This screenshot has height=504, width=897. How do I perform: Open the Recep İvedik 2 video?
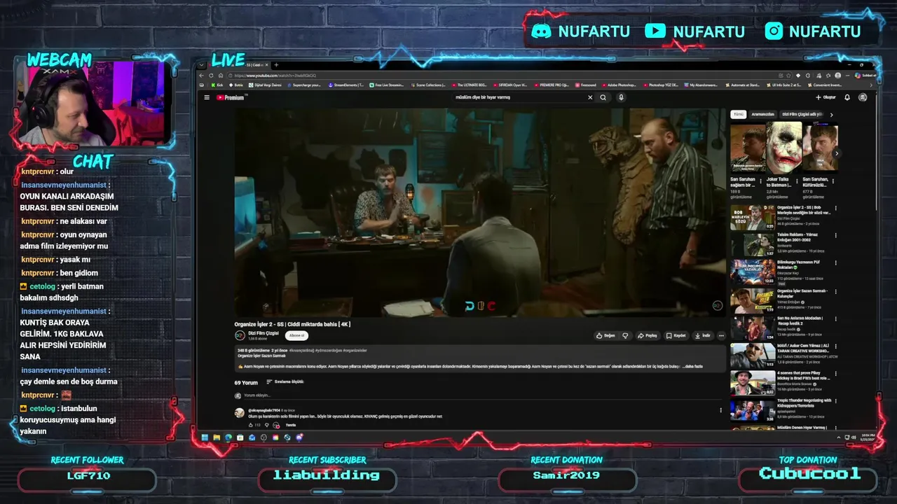pyautogui.click(x=753, y=328)
